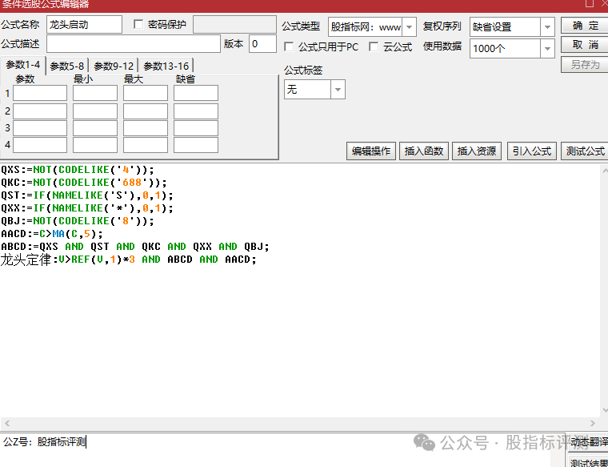Enable the 公式只用于PC checkbox
Image resolution: width=608 pixels, height=467 pixels.
[289, 46]
